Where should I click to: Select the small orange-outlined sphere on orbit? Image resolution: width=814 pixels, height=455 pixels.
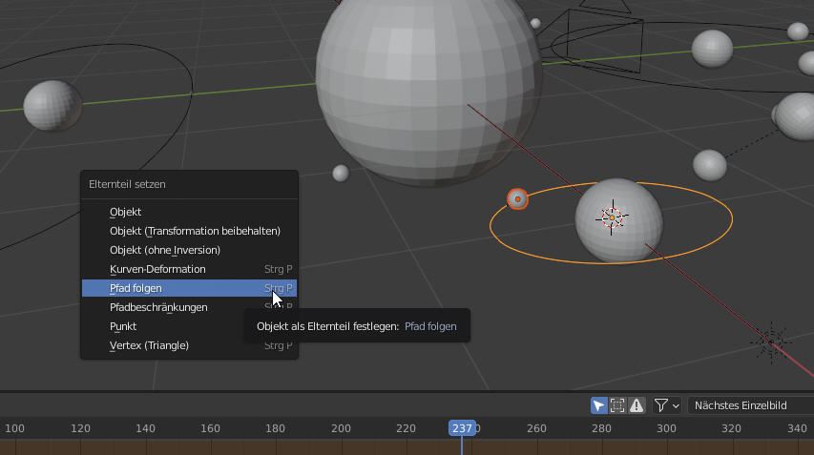coord(517,198)
